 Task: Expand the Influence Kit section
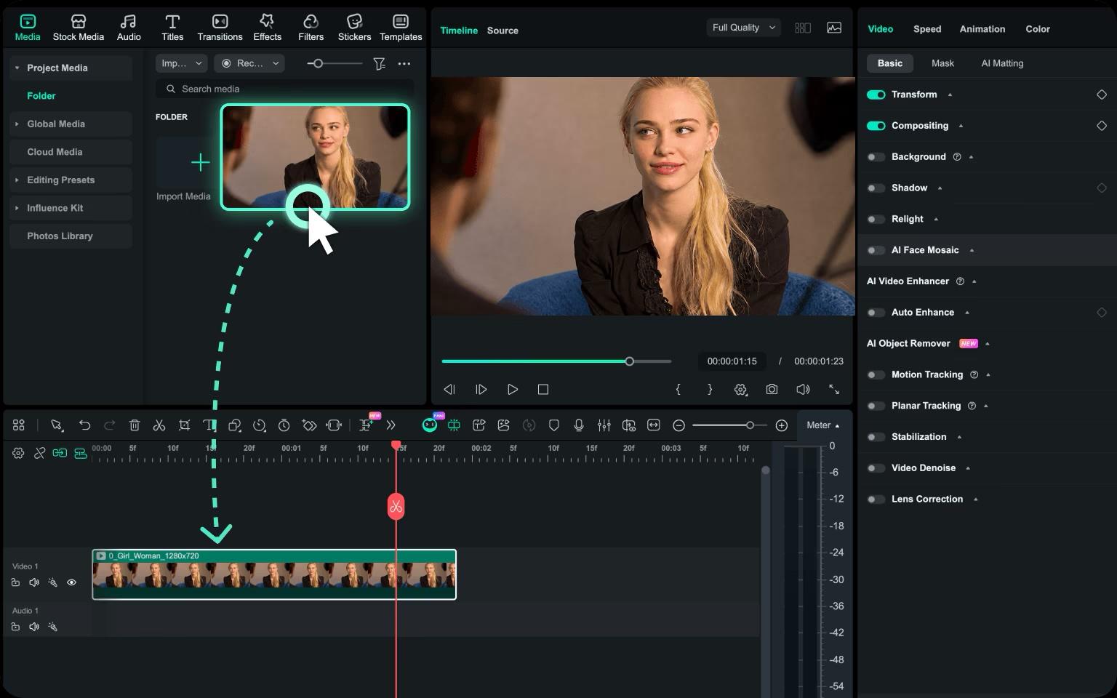(x=17, y=208)
